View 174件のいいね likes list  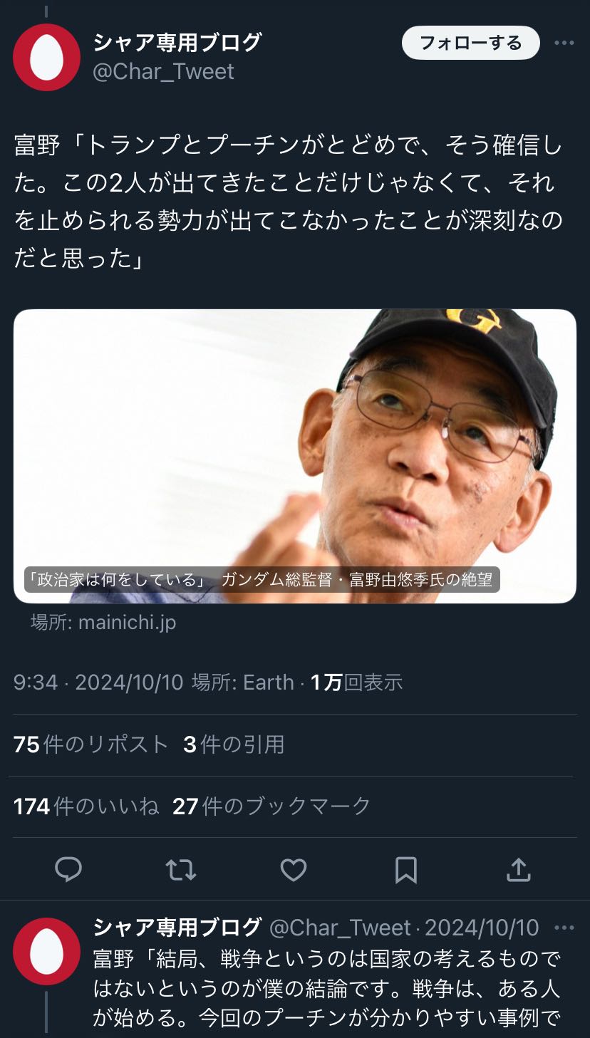point(86,806)
